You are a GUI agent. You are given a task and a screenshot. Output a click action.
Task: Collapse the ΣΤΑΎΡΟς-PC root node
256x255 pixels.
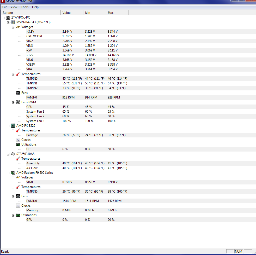coord(3,18)
